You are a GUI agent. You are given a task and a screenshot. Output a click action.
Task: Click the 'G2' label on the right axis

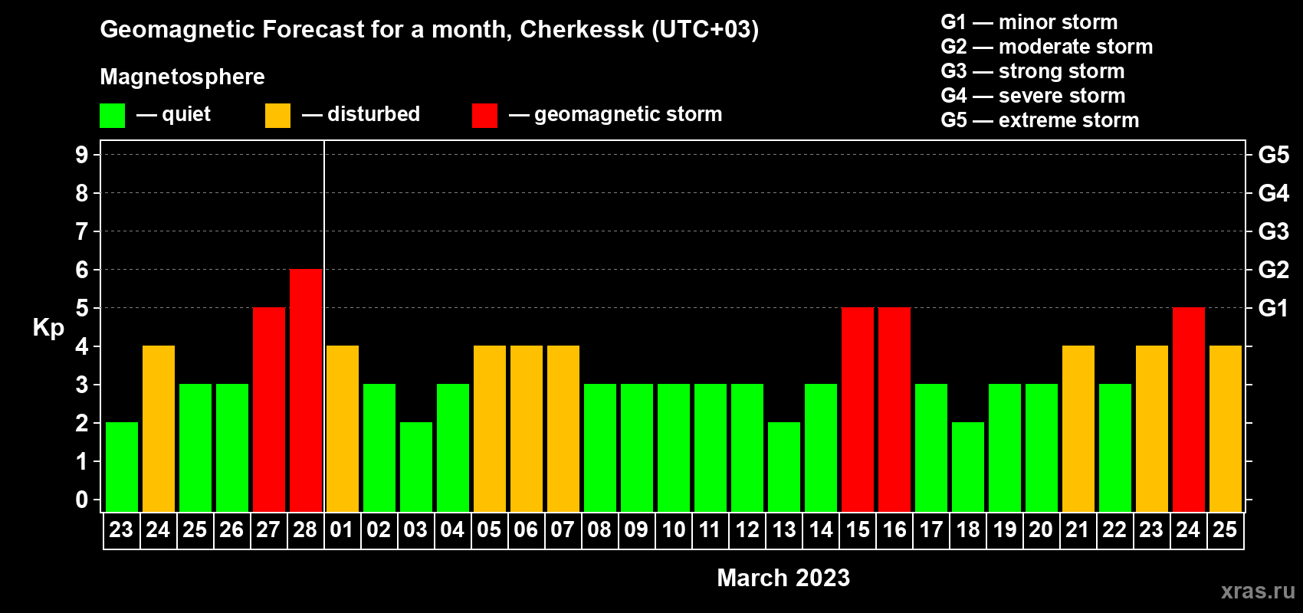click(1274, 270)
